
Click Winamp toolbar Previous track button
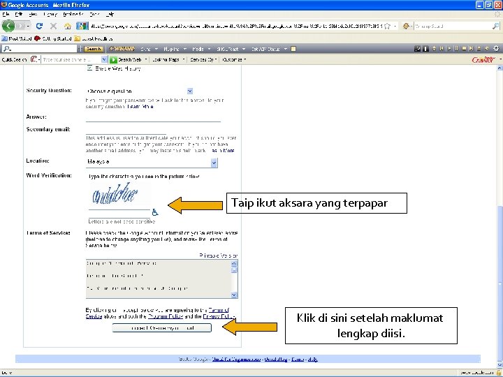(442, 49)
